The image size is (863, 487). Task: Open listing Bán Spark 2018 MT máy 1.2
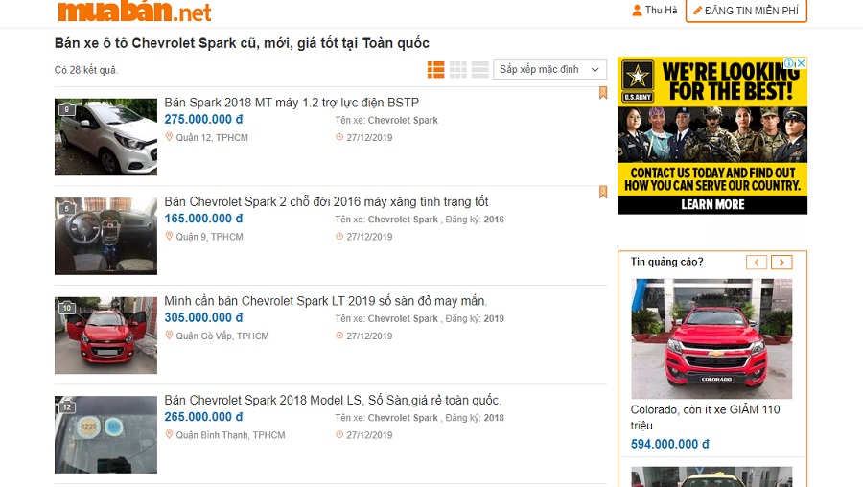[x=292, y=103]
